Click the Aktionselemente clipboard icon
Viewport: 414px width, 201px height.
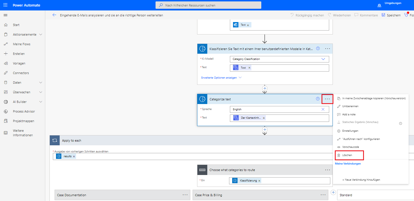6,34
